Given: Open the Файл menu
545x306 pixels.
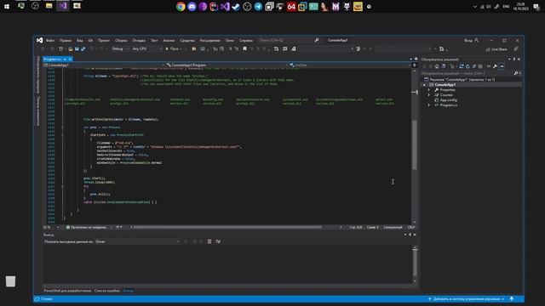Looking at the screenshot, I should [x=50, y=41].
